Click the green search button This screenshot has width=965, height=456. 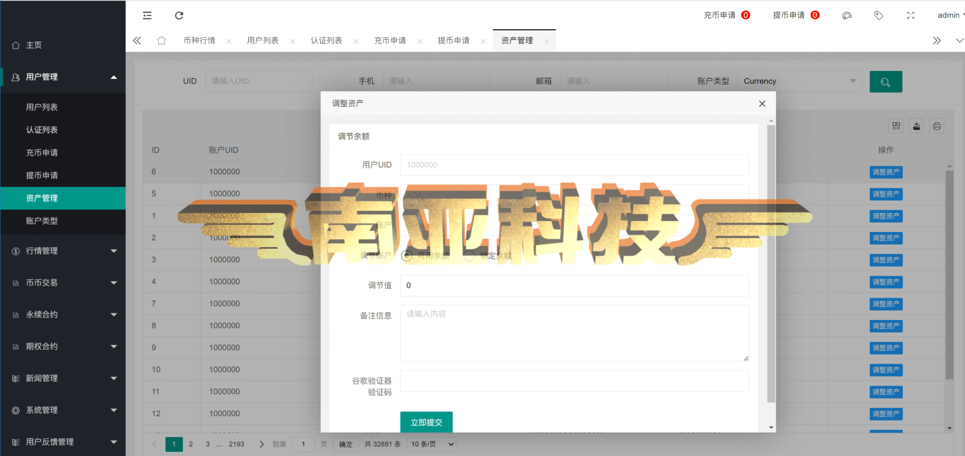886,81
